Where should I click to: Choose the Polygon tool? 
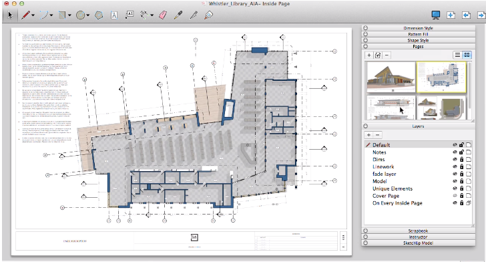point(99,15)
